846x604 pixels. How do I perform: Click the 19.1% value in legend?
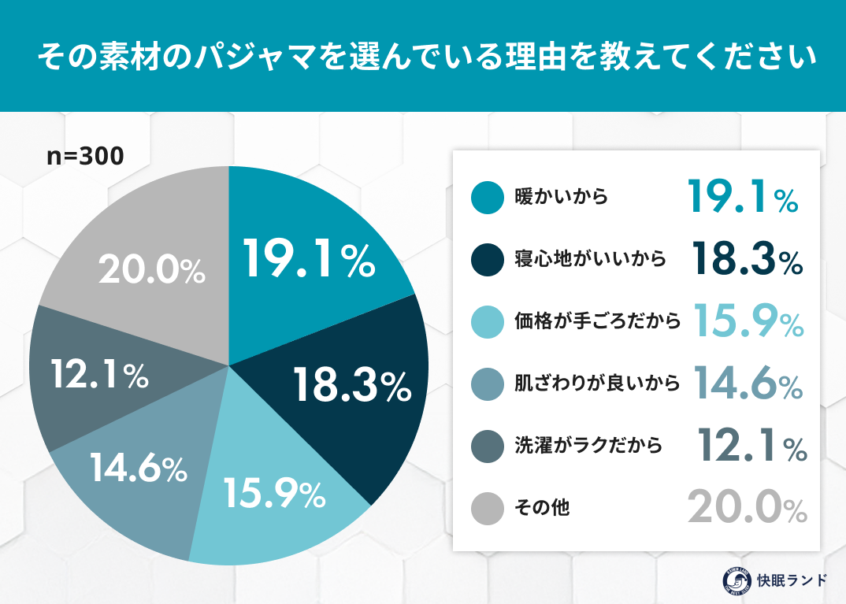742,198
